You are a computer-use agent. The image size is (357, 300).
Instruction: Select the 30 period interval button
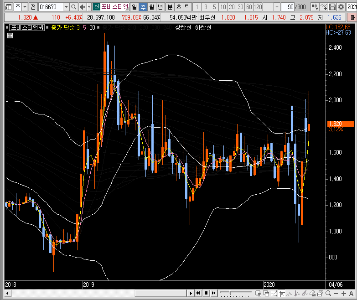(240, 7)
